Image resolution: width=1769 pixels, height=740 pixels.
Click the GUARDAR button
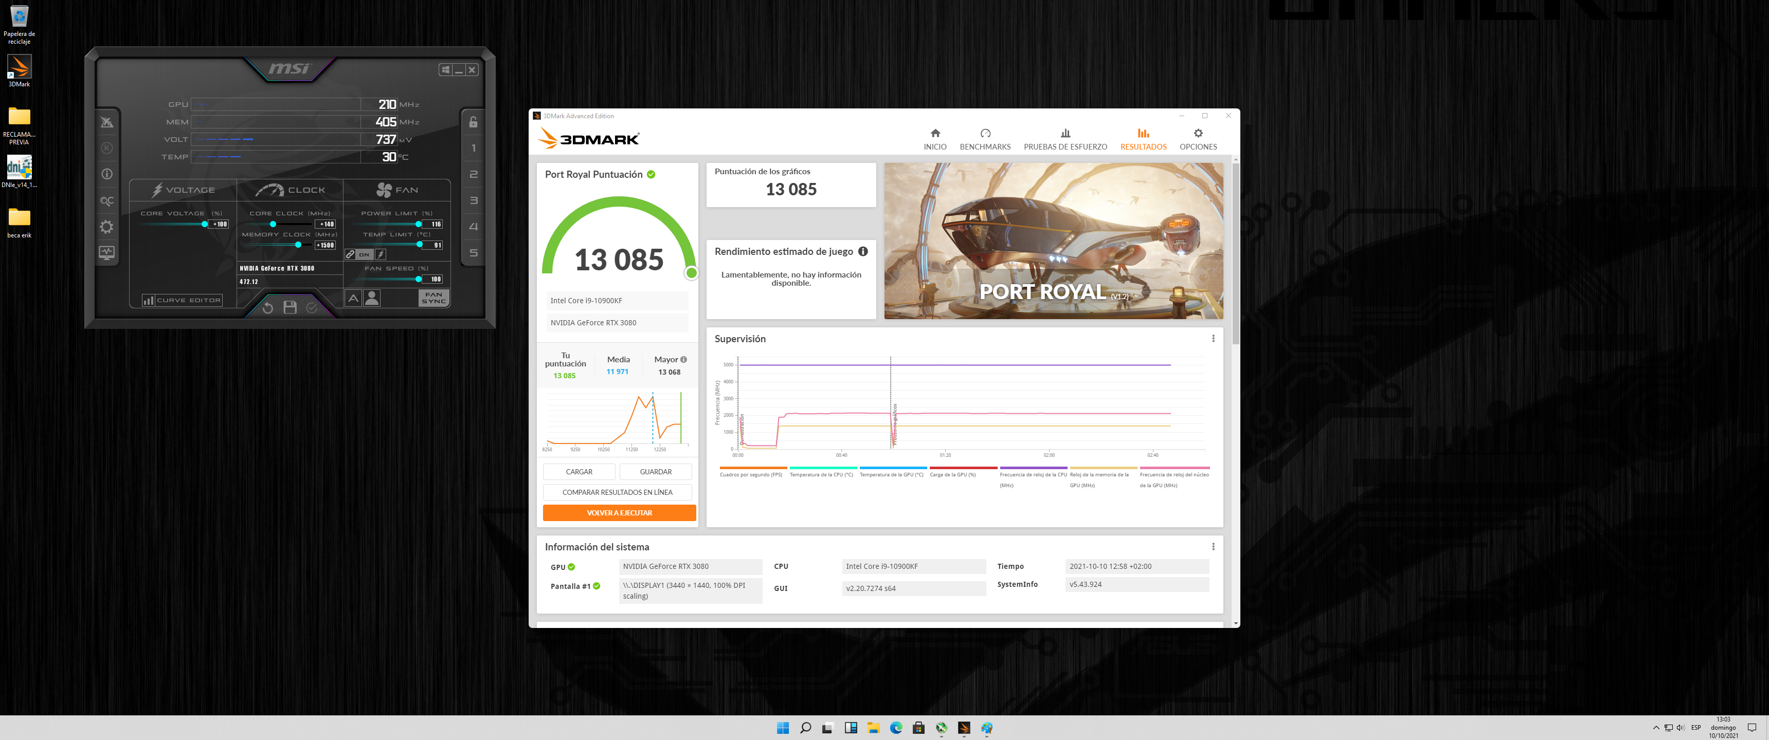(656, 472)
